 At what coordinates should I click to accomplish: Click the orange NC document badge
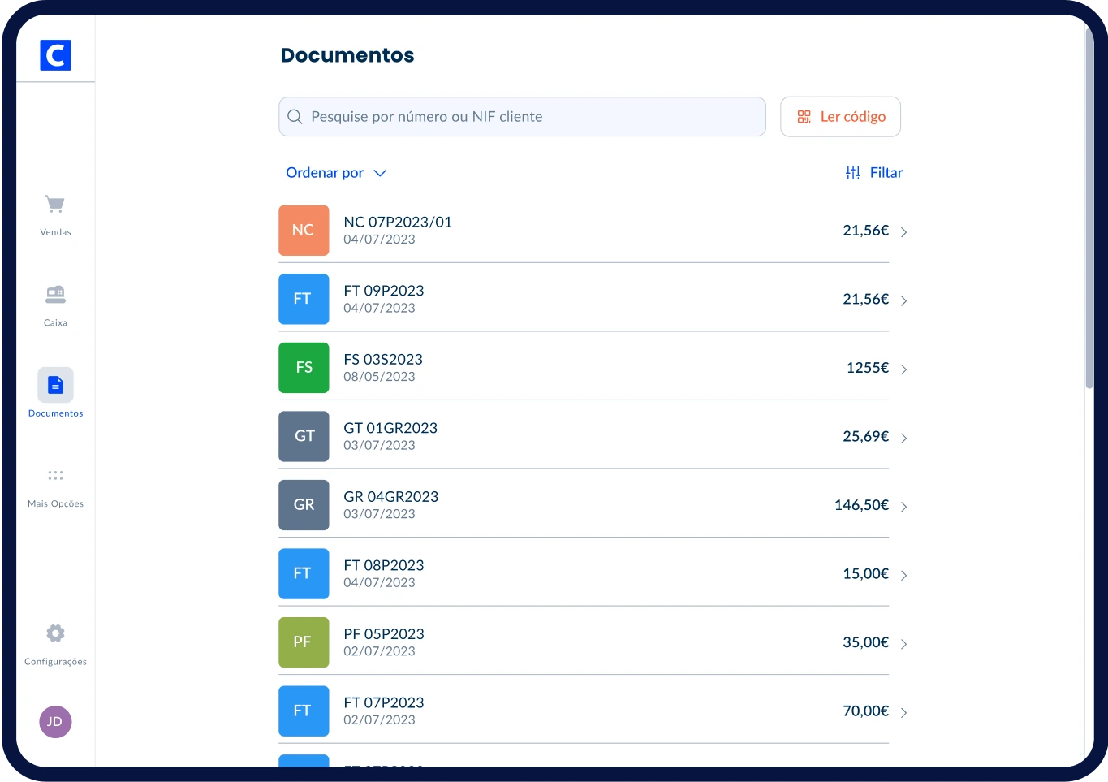pyautogui.click(x=304, y=231)
